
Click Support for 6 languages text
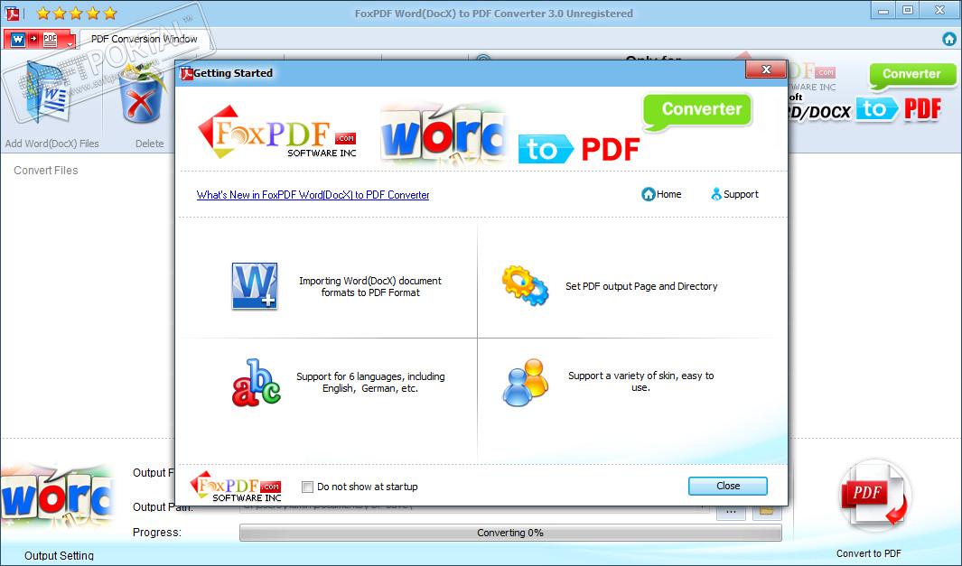tap(370, 382)
